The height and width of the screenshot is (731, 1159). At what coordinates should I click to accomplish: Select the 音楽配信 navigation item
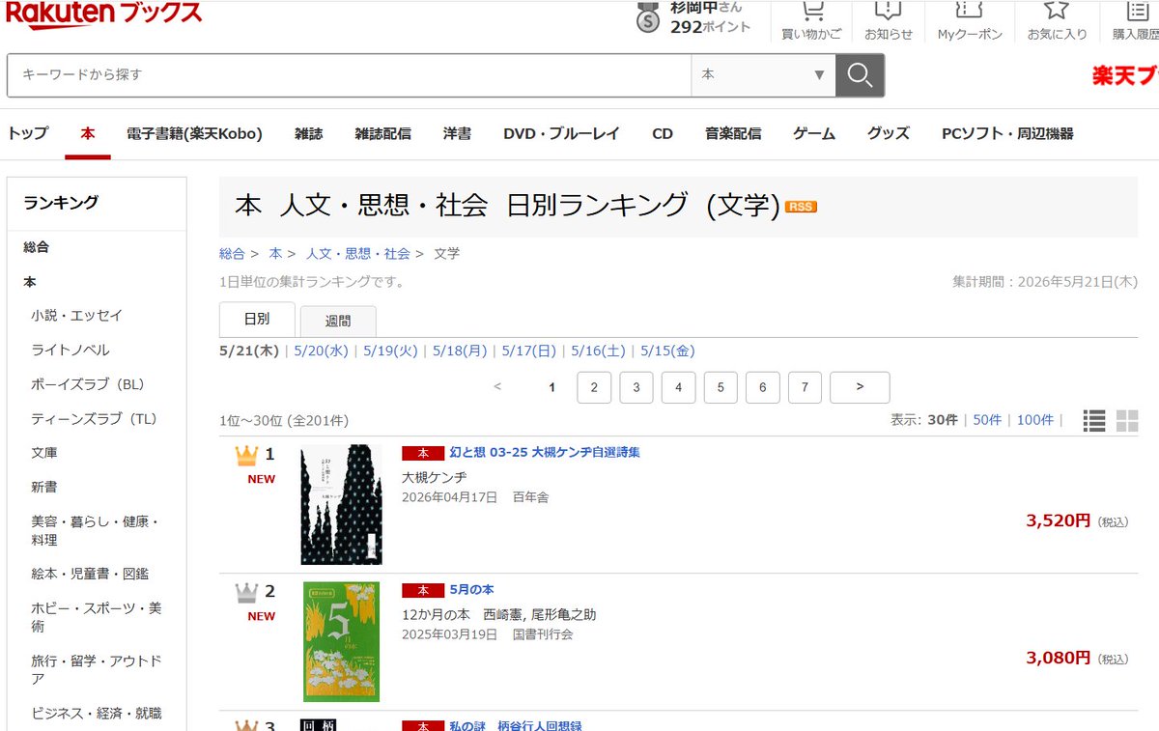[733, 134]
